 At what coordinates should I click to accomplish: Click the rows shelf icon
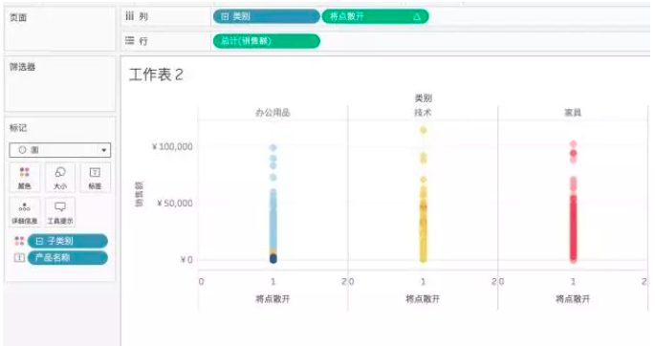pyautogui.click(x=130, y=40)
